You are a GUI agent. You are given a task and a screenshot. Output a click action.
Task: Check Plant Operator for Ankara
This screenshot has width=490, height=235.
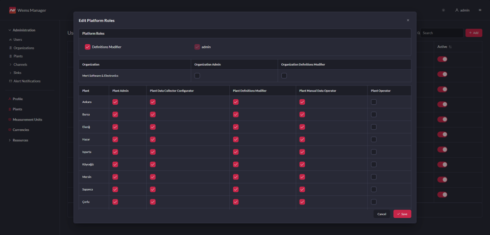click(374, 102)
